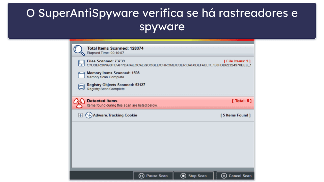
Task: Click the red [ File Items: 5 ] text
Action: pyautogui.click(x=237, y=61)
